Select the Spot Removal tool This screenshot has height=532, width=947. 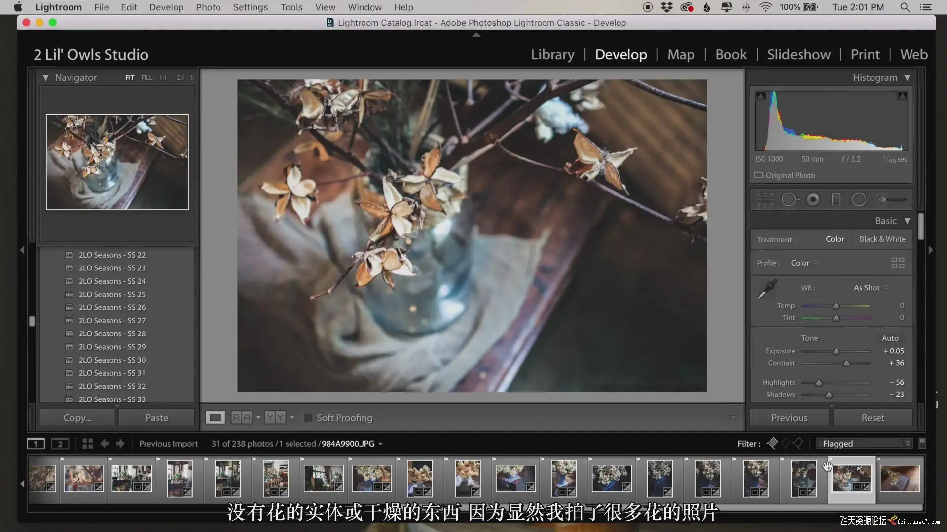pyautogui.click(x=789, y=199)
